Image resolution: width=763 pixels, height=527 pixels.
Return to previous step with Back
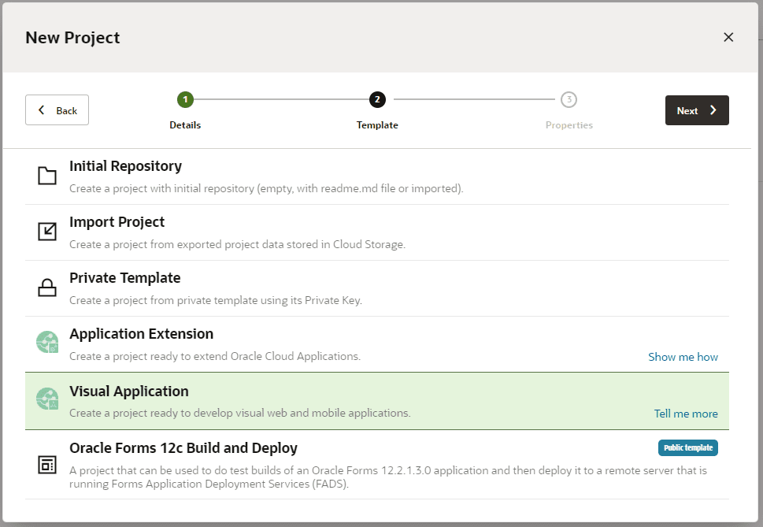click(57, 110)
